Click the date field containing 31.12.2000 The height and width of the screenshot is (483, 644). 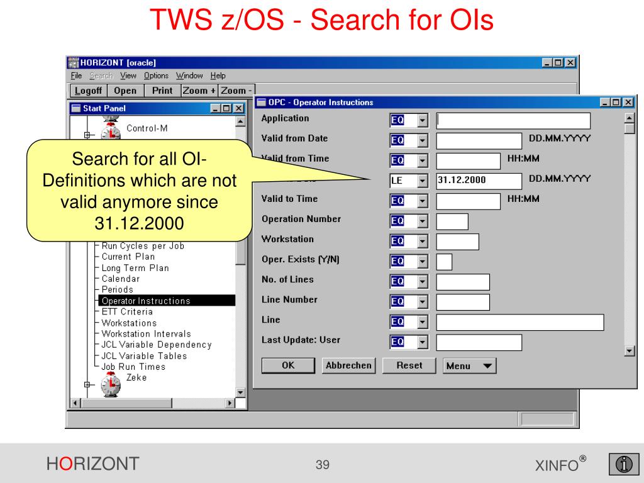479,181
